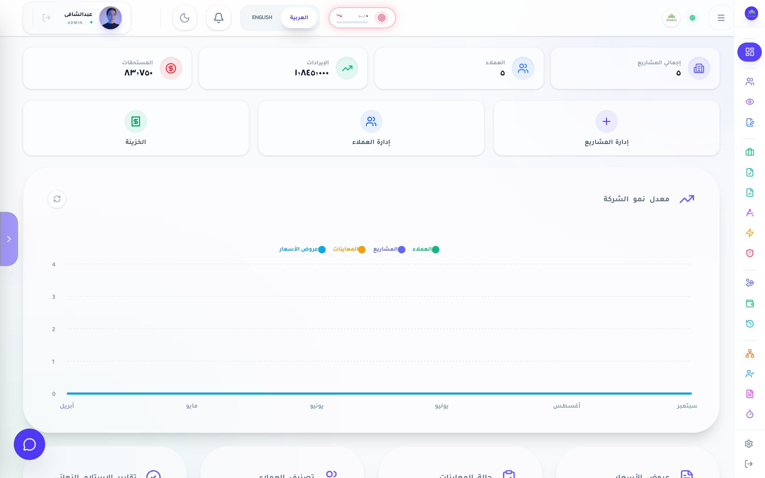
Task: Open the clients users icon in sidebar
Action: tap(750, 82)
